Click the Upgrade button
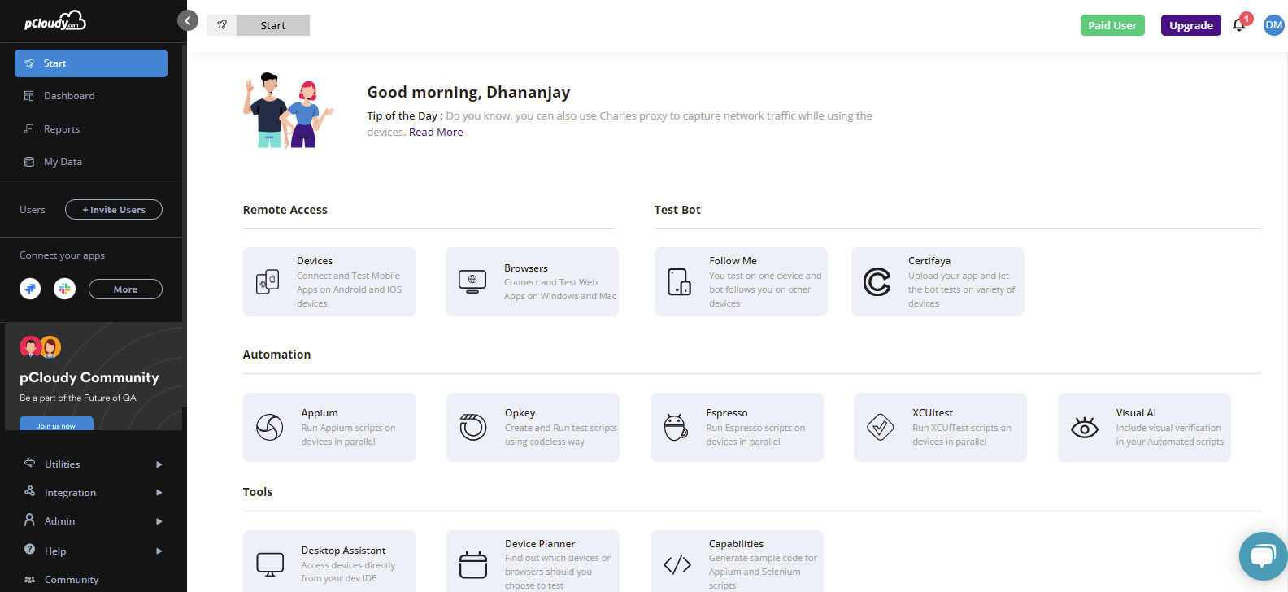1288x592 pixels. (1190, 25)
